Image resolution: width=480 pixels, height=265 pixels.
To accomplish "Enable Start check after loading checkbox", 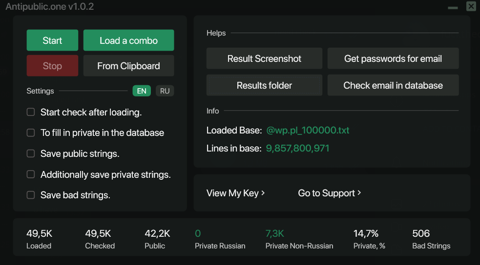I will pyautogui.click(x=31, y=112).
